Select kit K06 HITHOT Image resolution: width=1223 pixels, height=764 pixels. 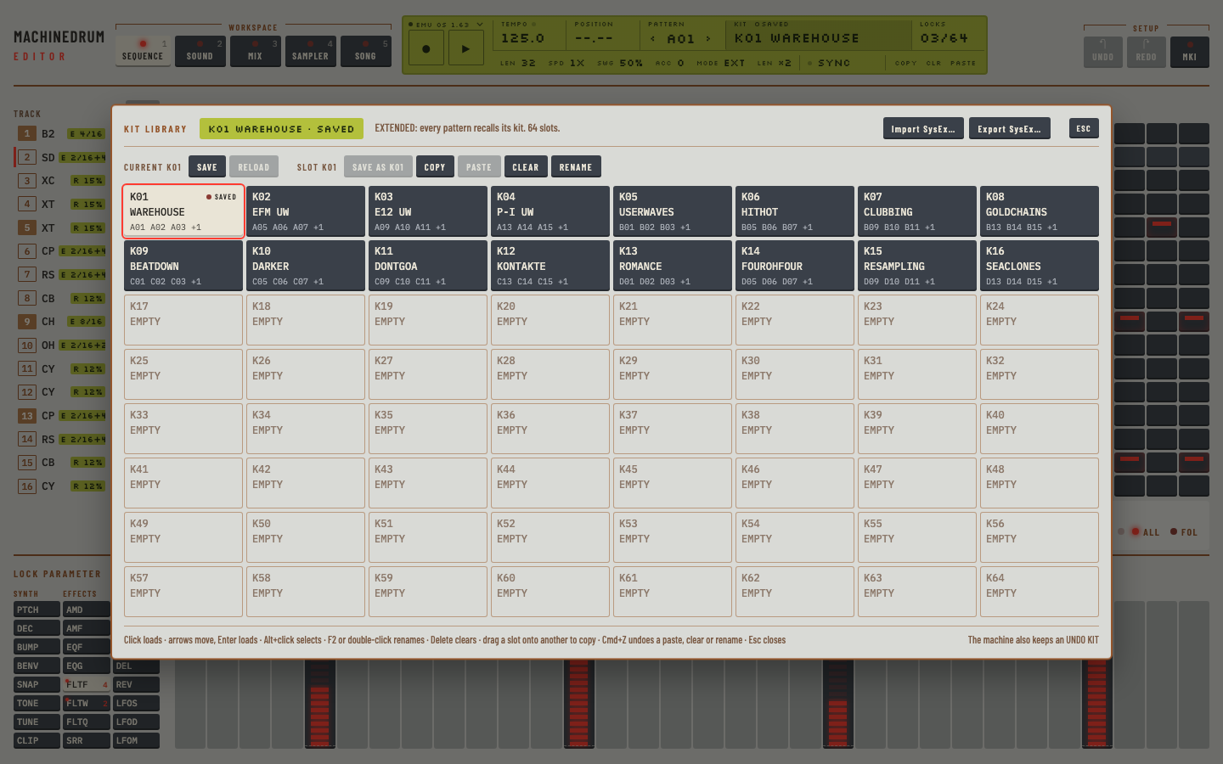tap(795, 211)
